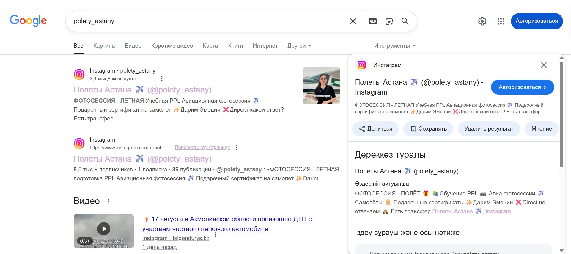The image size is (571, 254).
Task: Click the Делиться button
Action: point(375,129)
